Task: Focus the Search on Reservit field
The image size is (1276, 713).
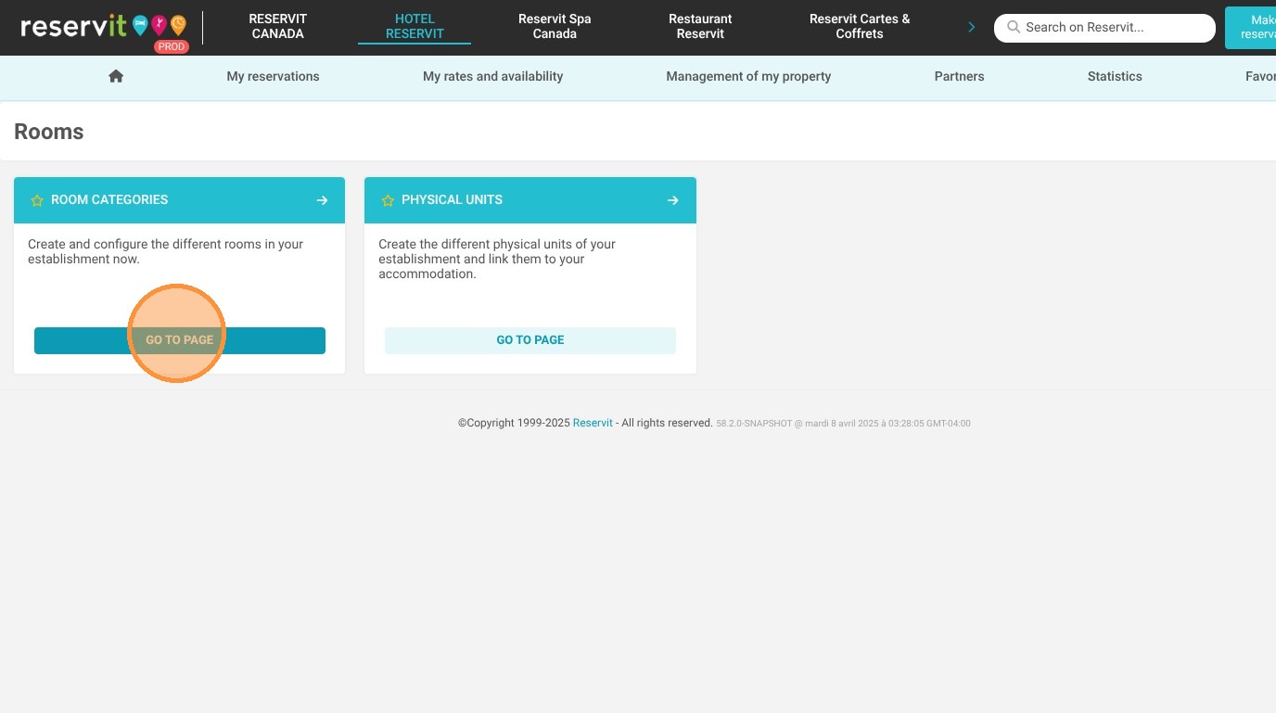Action: click(1104, 28)
